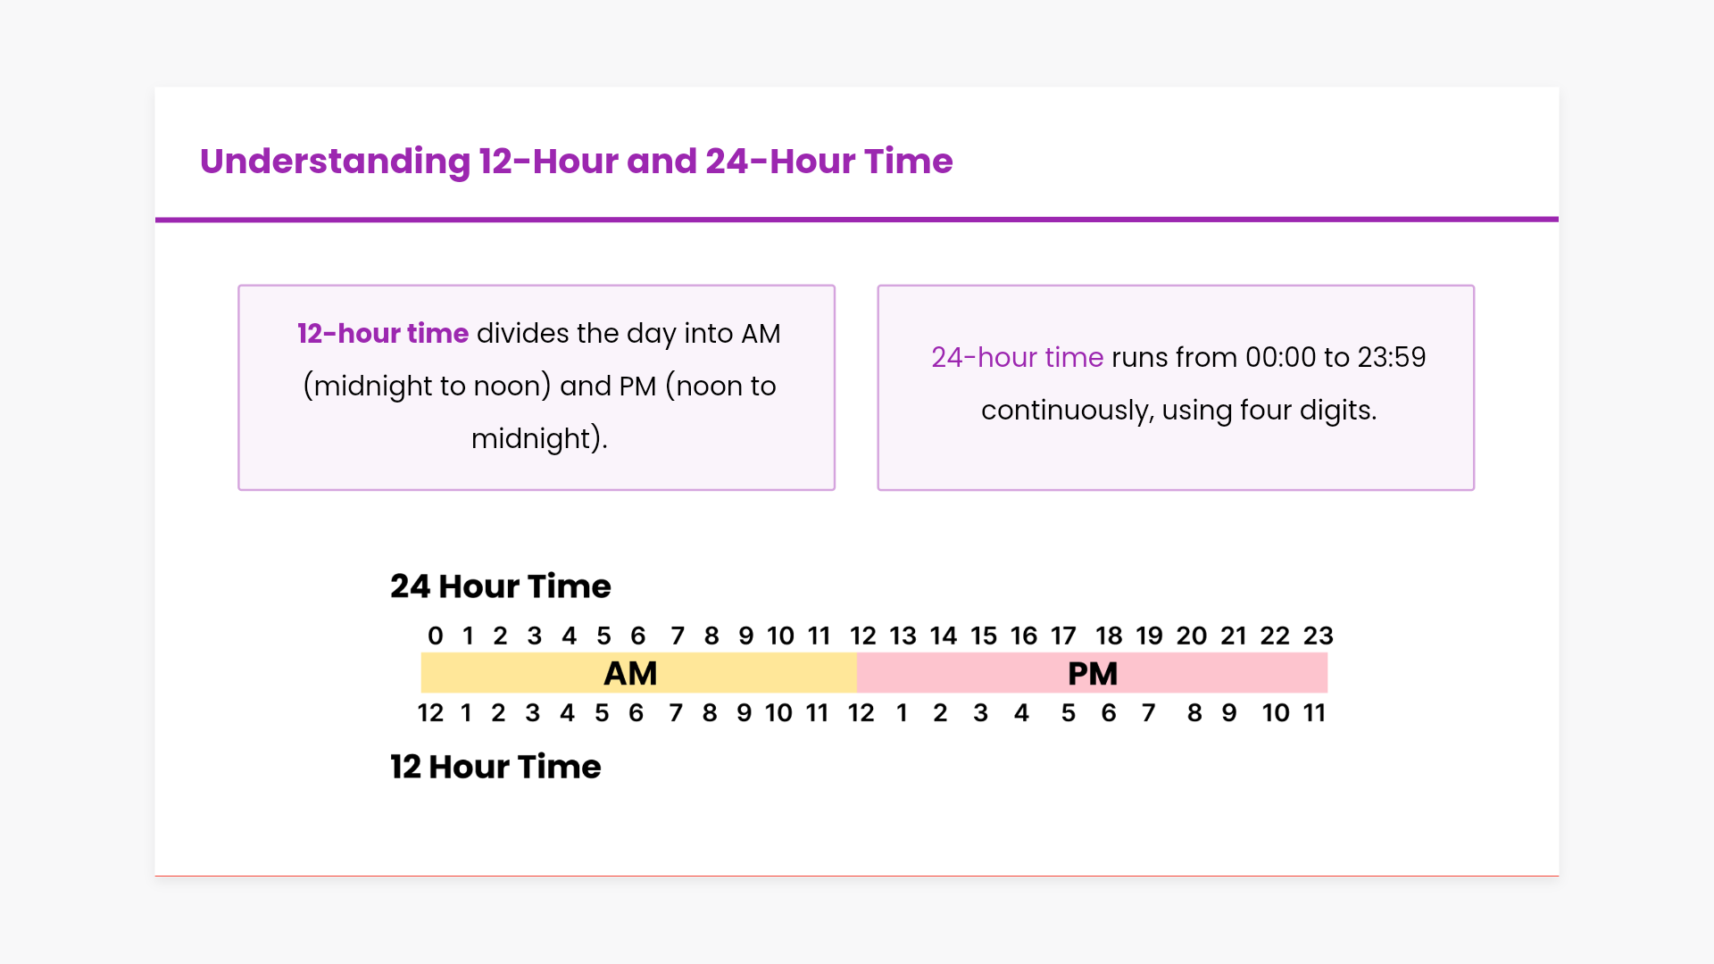Choose hour 20 on the 24-hour scale
The width and height of the screenshot is (1714, 964).
pyautogui.click(x=1191, y=636)
